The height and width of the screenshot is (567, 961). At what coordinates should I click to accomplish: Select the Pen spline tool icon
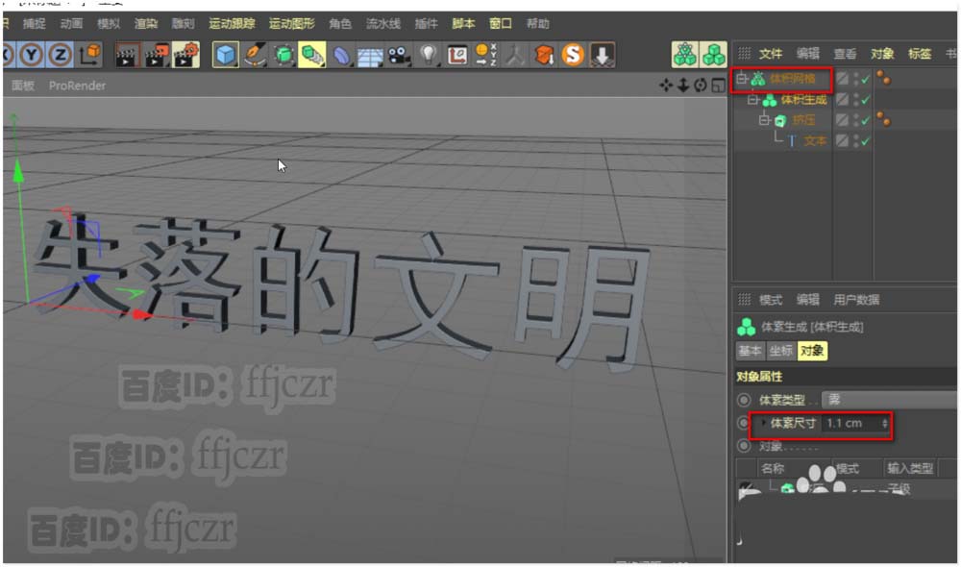coord(255,56)
